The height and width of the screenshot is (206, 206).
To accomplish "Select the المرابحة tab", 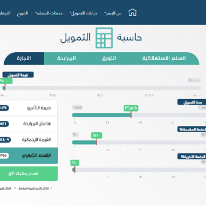I will (66, 58).
